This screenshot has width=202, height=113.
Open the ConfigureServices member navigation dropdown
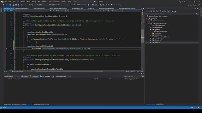(x=118, y=11)
